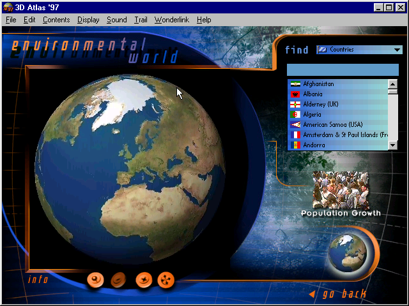Click the Countries dropdown arrow
The height and width of the screenshot is (306, 409).
pos(397,50)
